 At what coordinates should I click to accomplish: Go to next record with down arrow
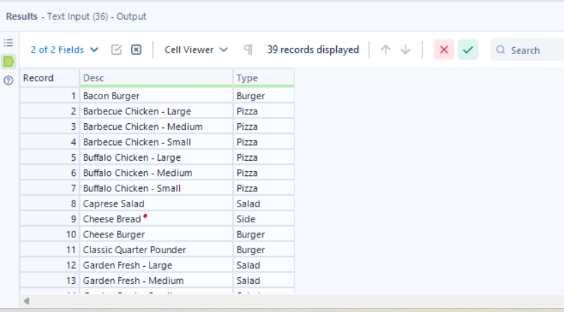406,50
